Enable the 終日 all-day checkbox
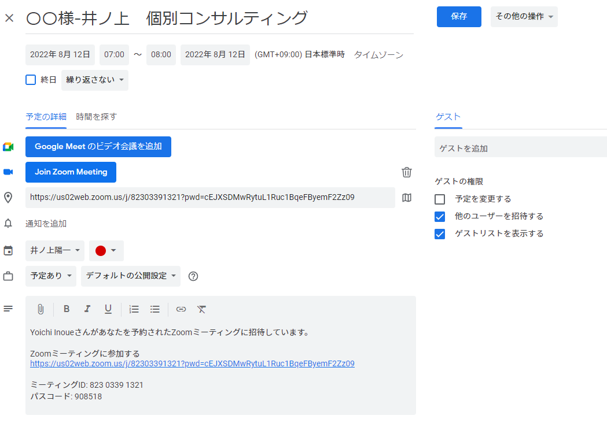Image resolution: width=607 pixels, height=434 pixels. 31,80
